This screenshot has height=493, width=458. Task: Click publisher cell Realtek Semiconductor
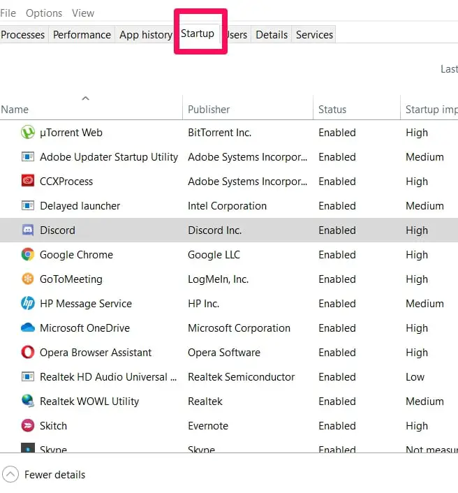(241, 376)
